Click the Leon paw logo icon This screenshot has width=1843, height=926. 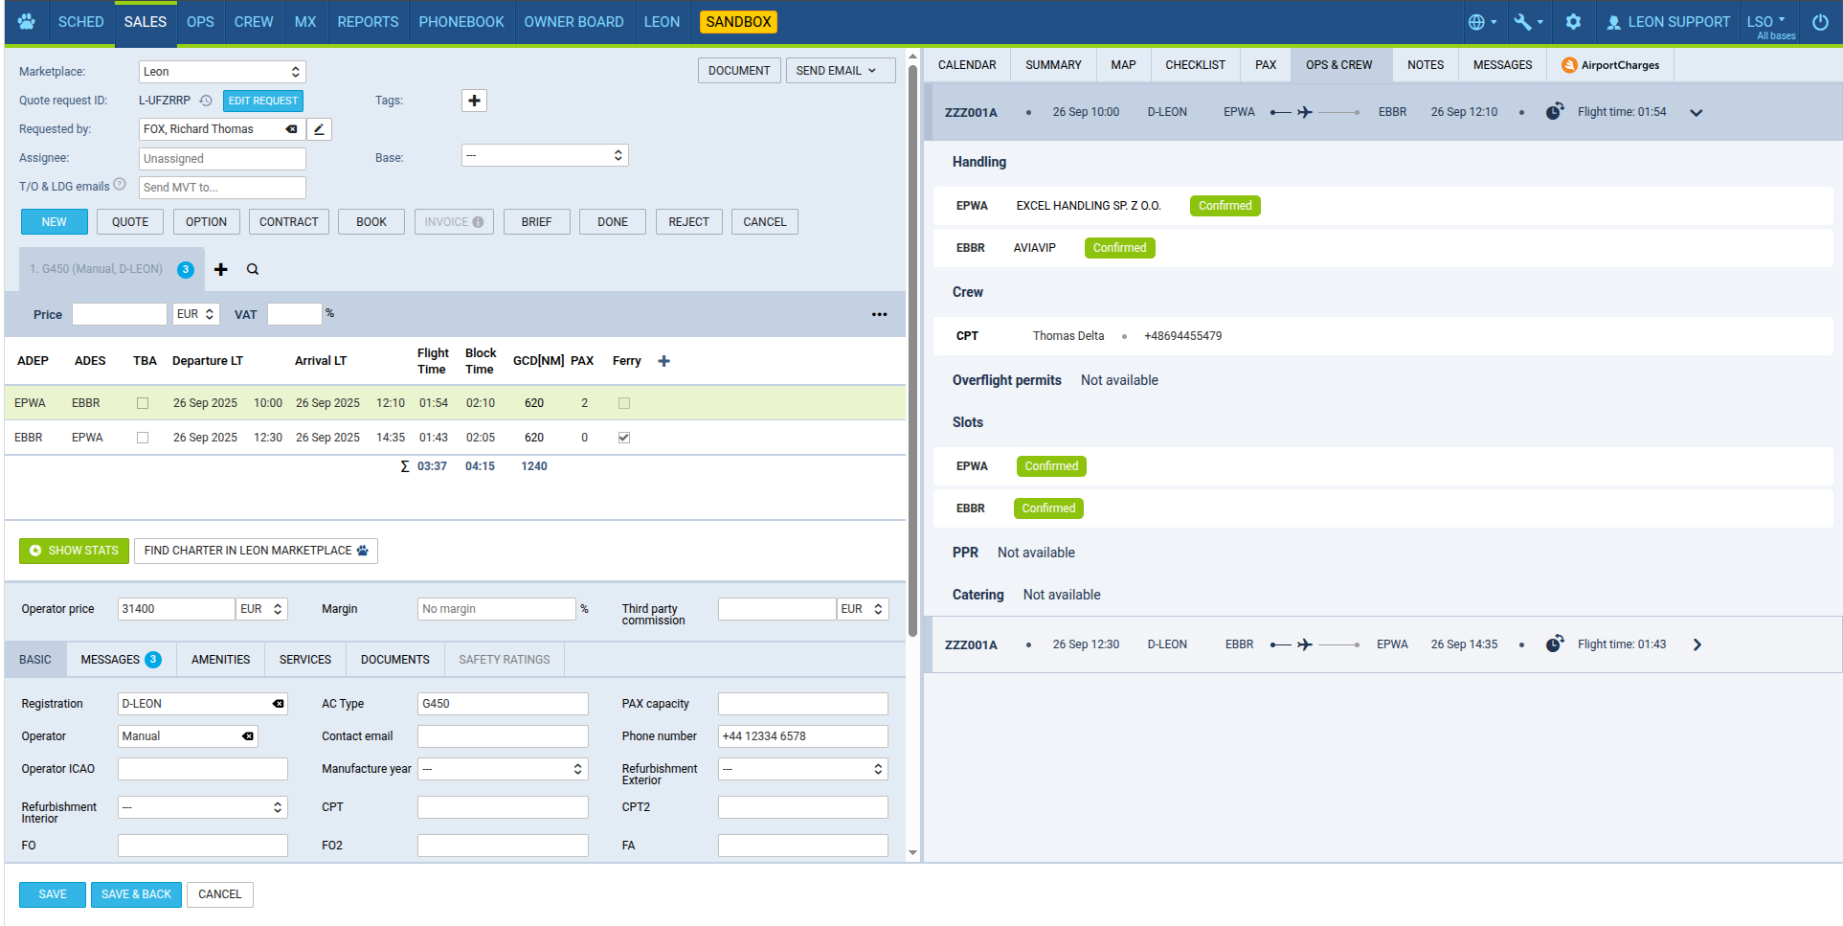[26, 22]
